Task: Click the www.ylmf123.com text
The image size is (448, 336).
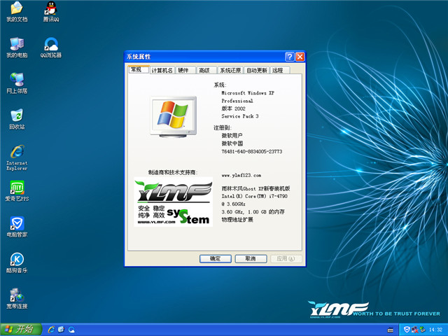Action: (241, 175)
